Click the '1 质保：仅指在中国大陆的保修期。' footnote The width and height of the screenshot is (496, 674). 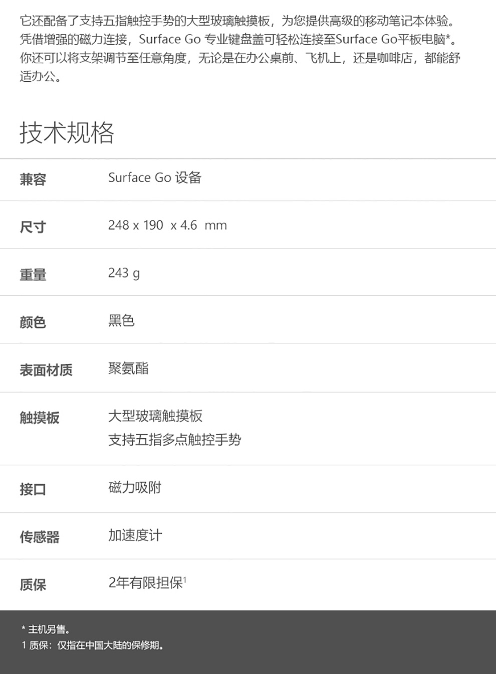pyautogui.click(x=93, y=645)
